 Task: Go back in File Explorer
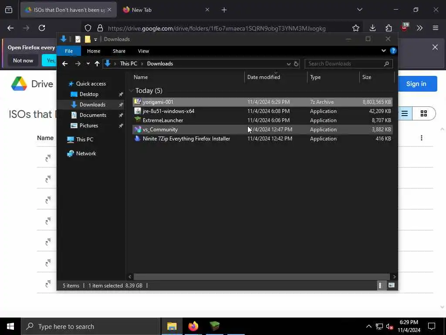[x=65, y=64]
